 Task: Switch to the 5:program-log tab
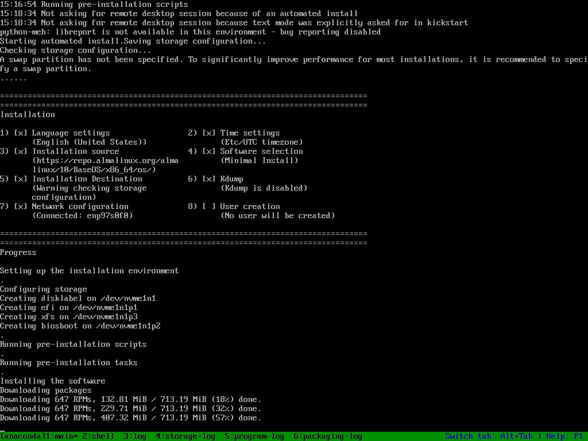254,436
